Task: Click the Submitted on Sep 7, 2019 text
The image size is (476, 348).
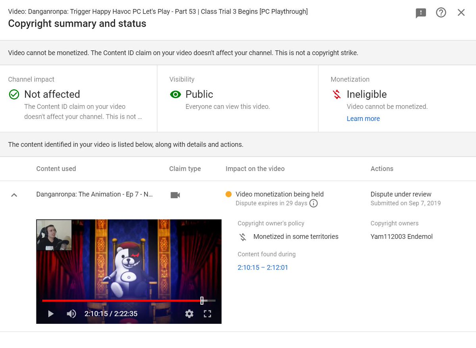Action: tap(405, 203)
